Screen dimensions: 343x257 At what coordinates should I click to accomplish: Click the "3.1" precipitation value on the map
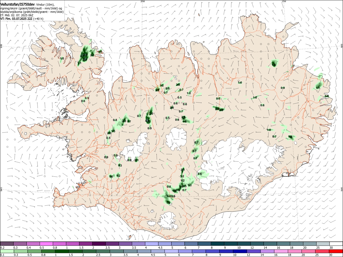coord(183,170)
